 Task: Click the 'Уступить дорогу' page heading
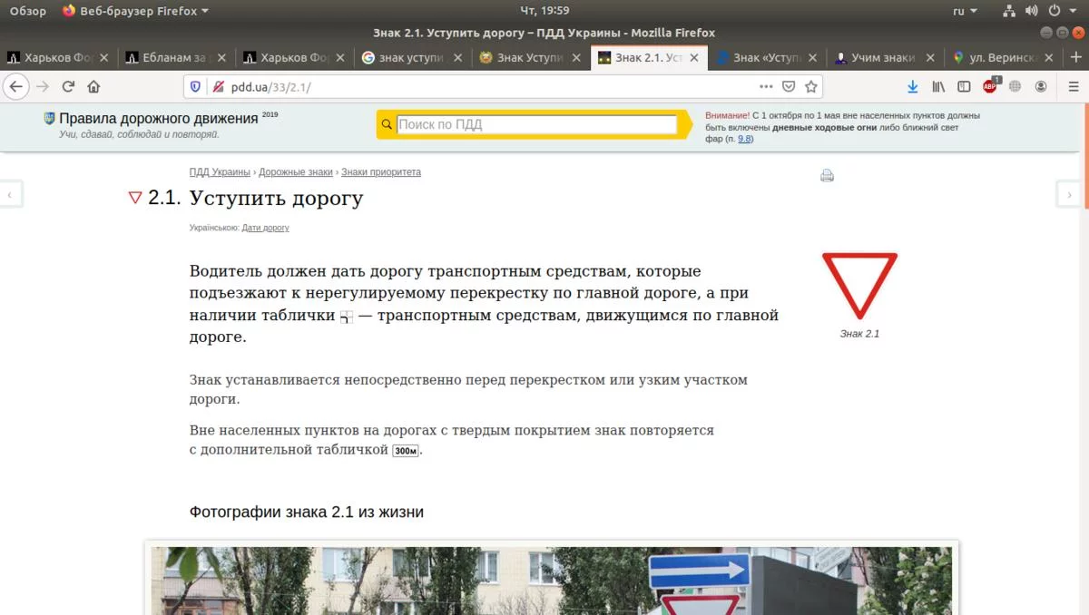point(276,198)
